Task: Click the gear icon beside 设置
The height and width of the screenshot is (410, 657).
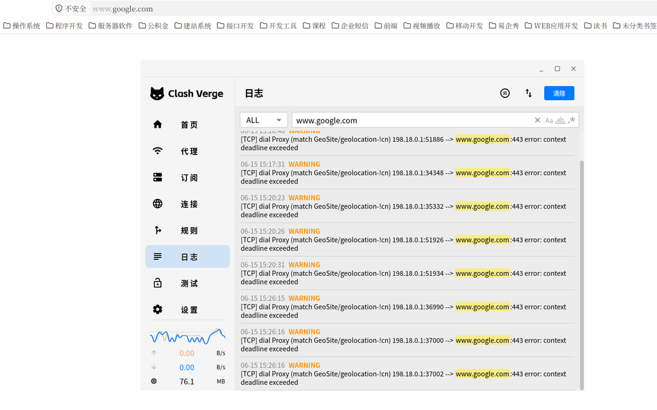Action: coord(158,309)
